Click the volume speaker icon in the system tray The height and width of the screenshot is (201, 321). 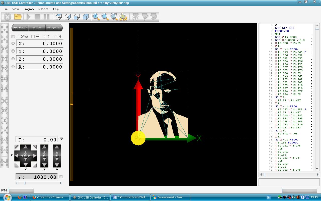click(294, 197)
